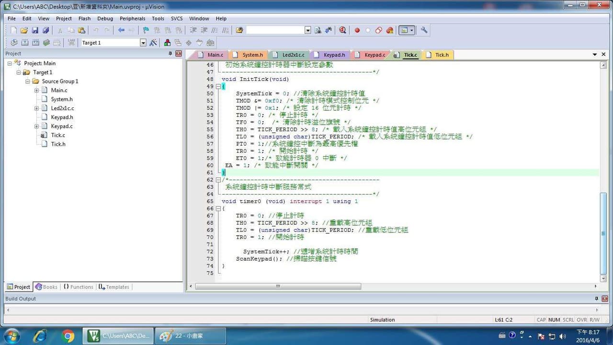Collapse the timer0 function fold at line 66

click(218, 208)
